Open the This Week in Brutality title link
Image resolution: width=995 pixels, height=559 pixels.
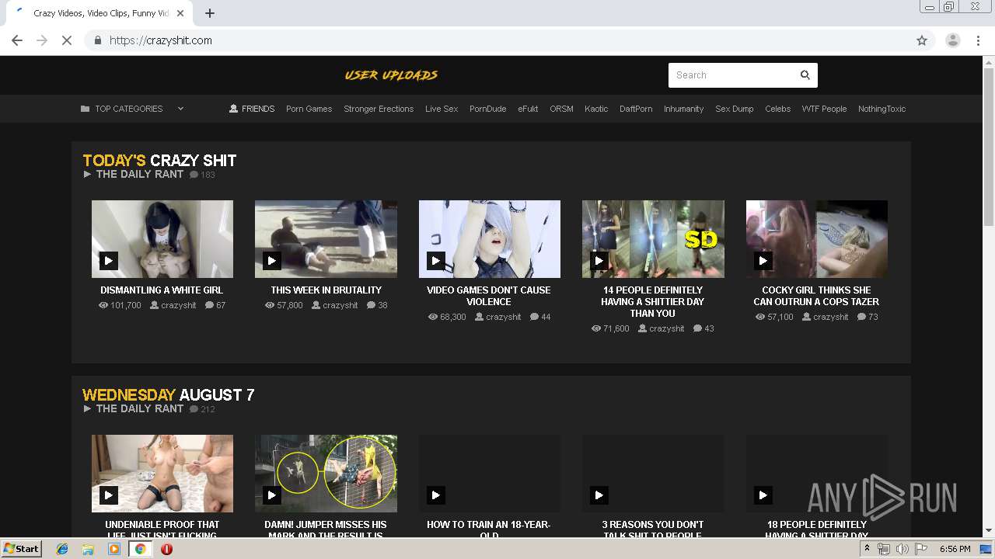pos(326,290)
